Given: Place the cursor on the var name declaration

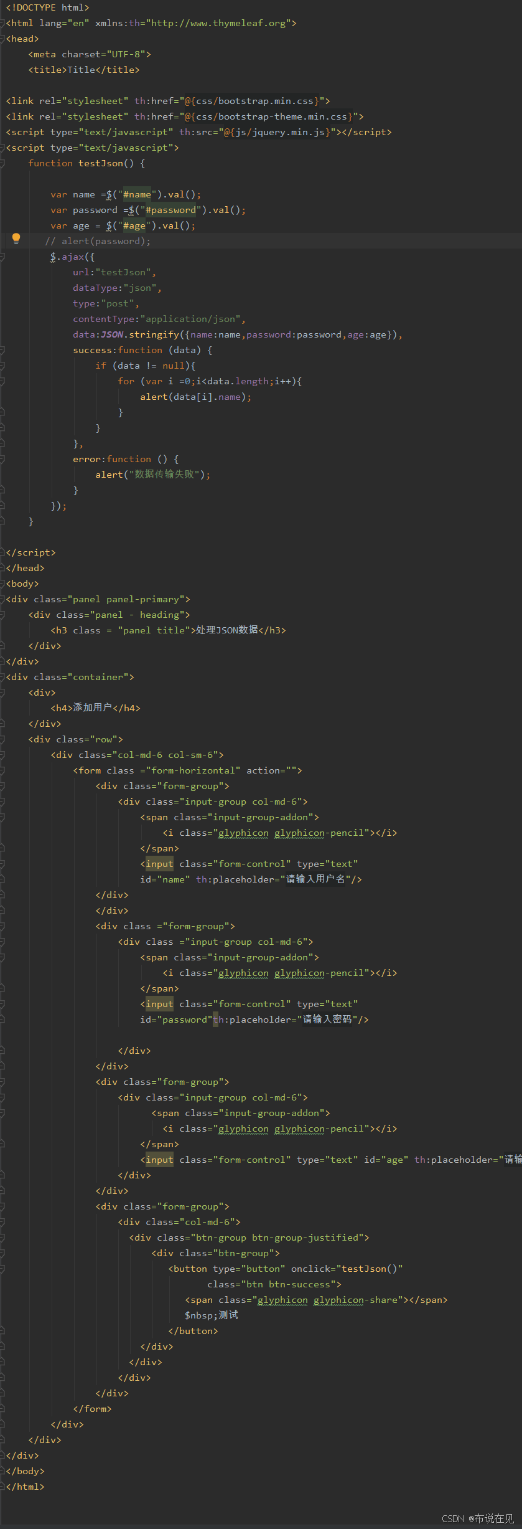Looking at the screenshot, I should click(126, 194).
